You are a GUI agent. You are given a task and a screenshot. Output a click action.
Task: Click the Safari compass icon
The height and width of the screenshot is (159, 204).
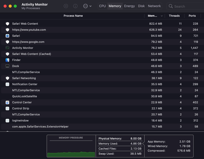(7, 36)
